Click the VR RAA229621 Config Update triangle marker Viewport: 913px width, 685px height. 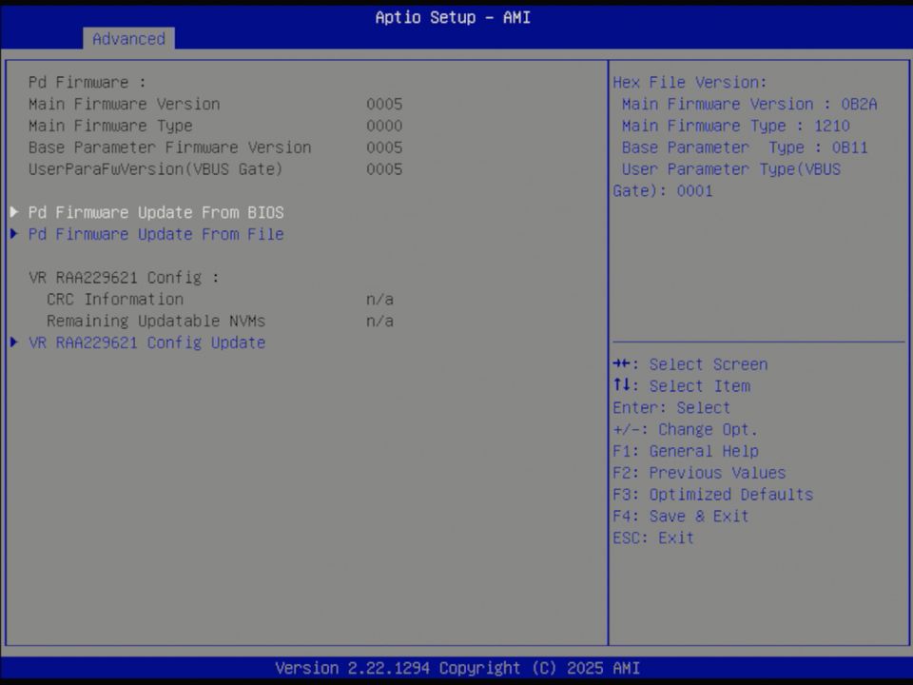tap(13, 342)
